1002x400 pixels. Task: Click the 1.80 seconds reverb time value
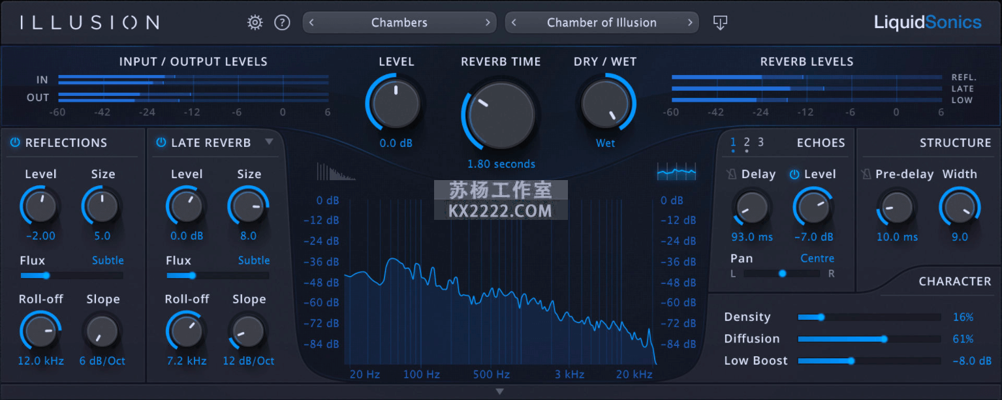point(501,164)
